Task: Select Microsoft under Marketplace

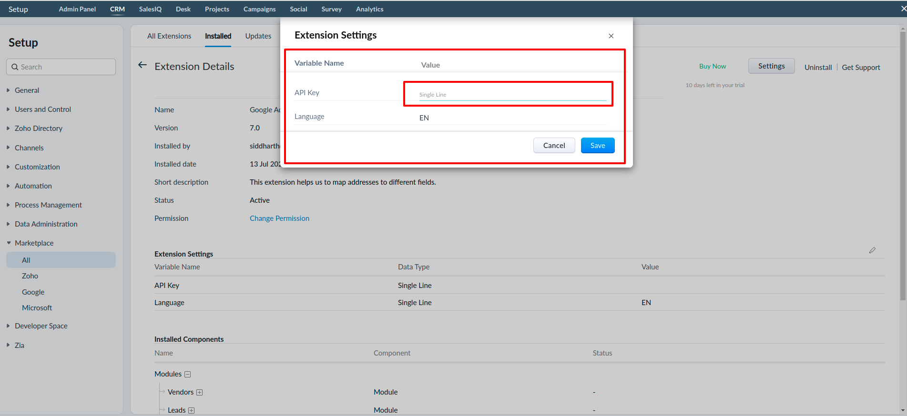Action: click(x=37, y=308)
